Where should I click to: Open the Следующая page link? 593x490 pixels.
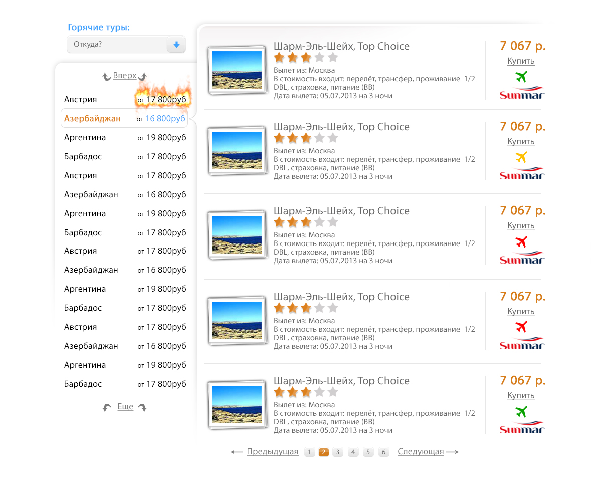(421, 452)
